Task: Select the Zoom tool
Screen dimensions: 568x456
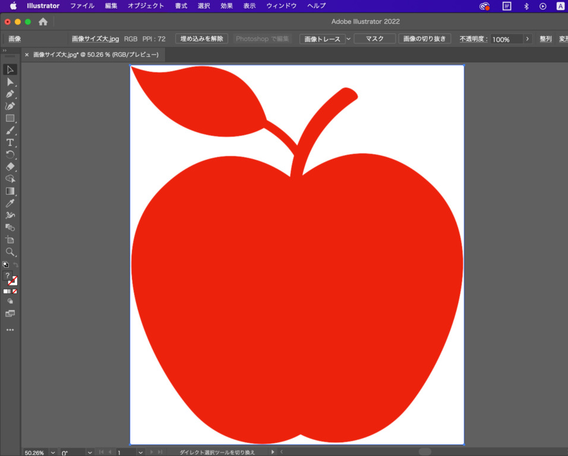Action: click(10, 252)
